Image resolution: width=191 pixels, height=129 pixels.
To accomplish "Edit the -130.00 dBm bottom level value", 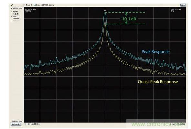I will 17,121.
